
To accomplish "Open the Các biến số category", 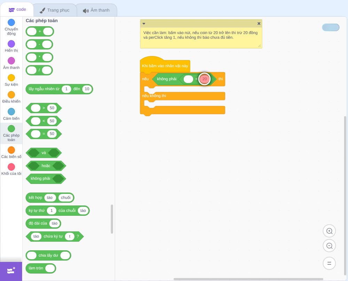I will click(11, 152).
